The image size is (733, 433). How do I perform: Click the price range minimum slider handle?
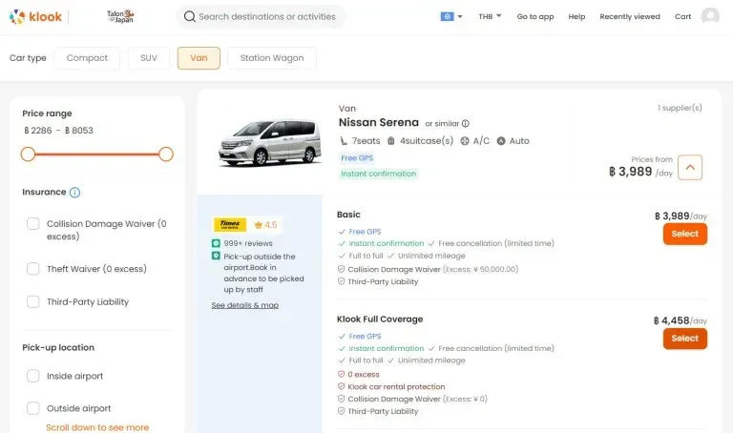(28, 155)
